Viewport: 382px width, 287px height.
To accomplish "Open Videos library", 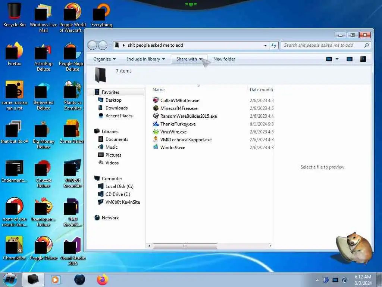I will (112, 163).
